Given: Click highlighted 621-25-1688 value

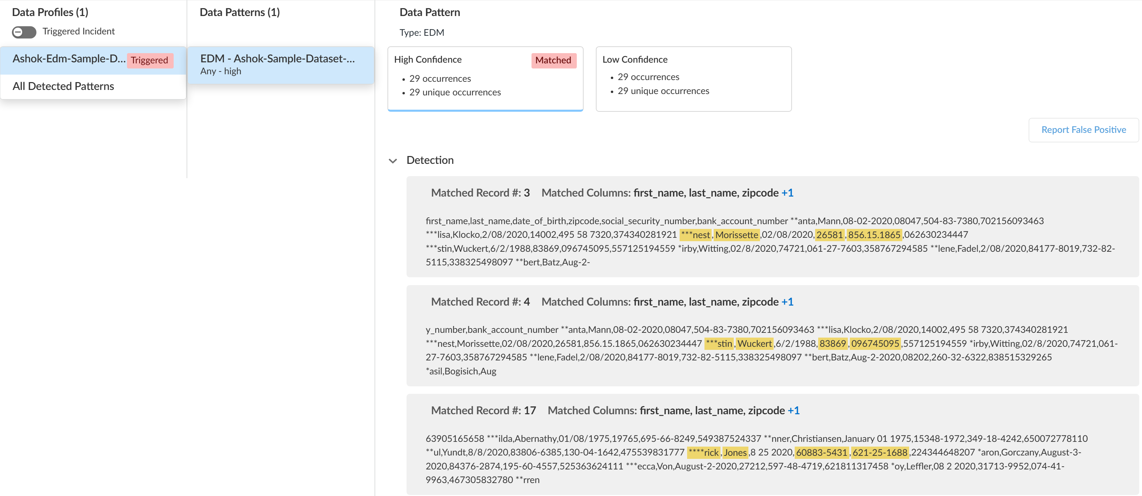Looking at the screenshot, I should [x=879, y=452].
